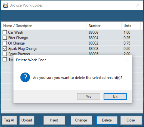Click the delete confirmation message text
This screenshot has height=127, width=144.
point(77,78)
